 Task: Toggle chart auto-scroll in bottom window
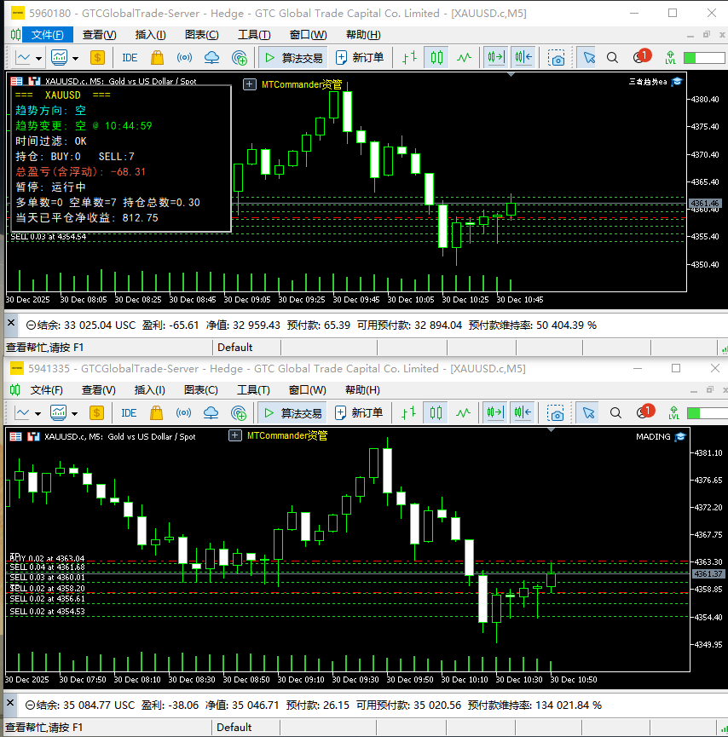point(494,413)
